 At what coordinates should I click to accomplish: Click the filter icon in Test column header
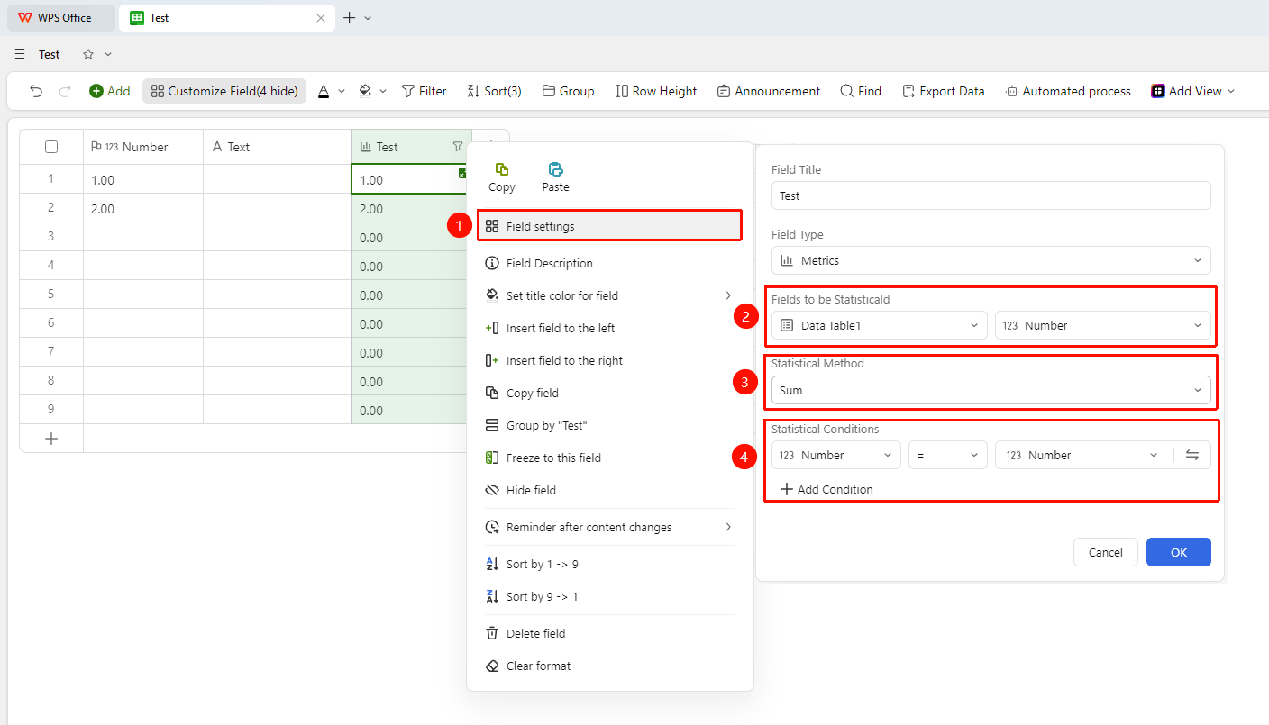(457, 147)
